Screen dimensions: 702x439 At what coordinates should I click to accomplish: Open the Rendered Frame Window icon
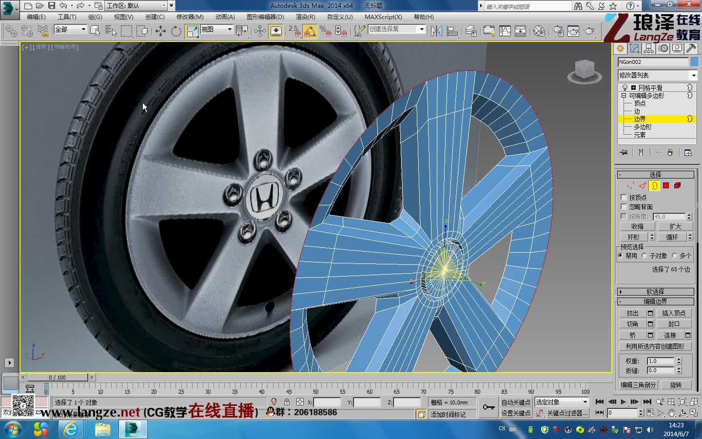[572, 31]
